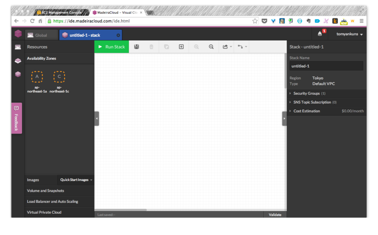This screenshot has height=235, width=378.
Task: Close the untitled-1 - stack tab
Action: tap(118, 35)
